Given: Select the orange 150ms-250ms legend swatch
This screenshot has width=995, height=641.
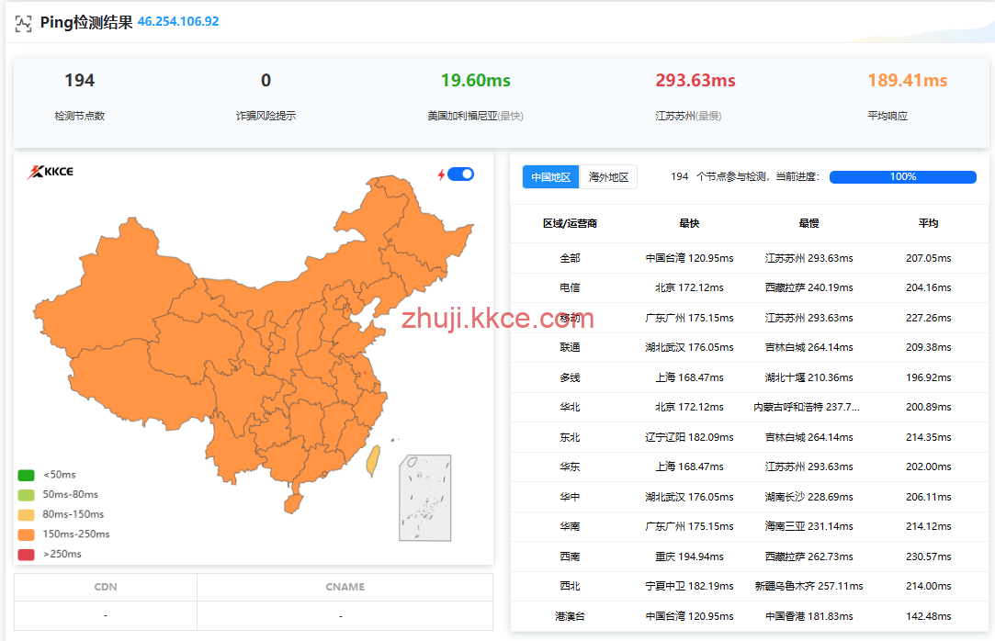Looking at the screenshot, I should click(x=27, y=534).
